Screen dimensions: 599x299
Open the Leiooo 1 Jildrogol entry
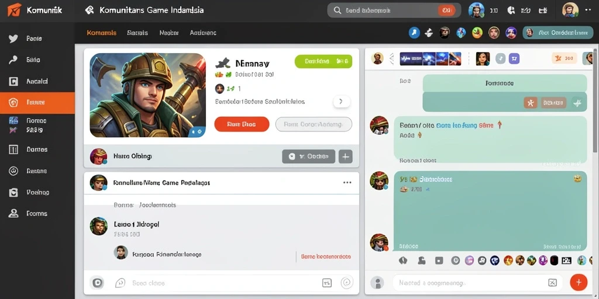point(136,224)
